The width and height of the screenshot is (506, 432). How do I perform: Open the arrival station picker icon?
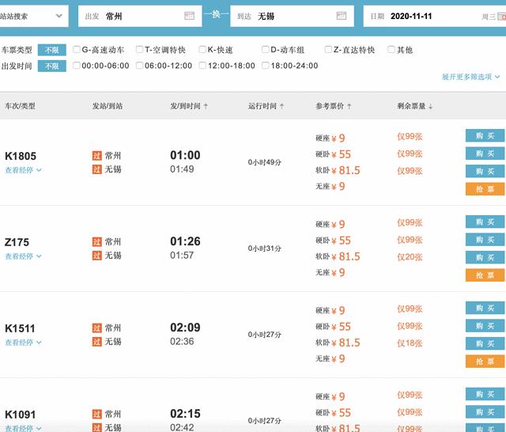click(341, 16)
